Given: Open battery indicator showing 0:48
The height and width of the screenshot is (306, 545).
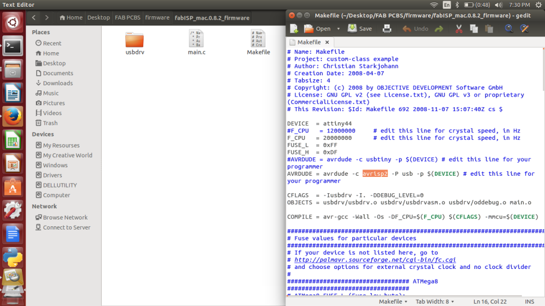Looking at the screenshot, I should [x=477, y=5].
